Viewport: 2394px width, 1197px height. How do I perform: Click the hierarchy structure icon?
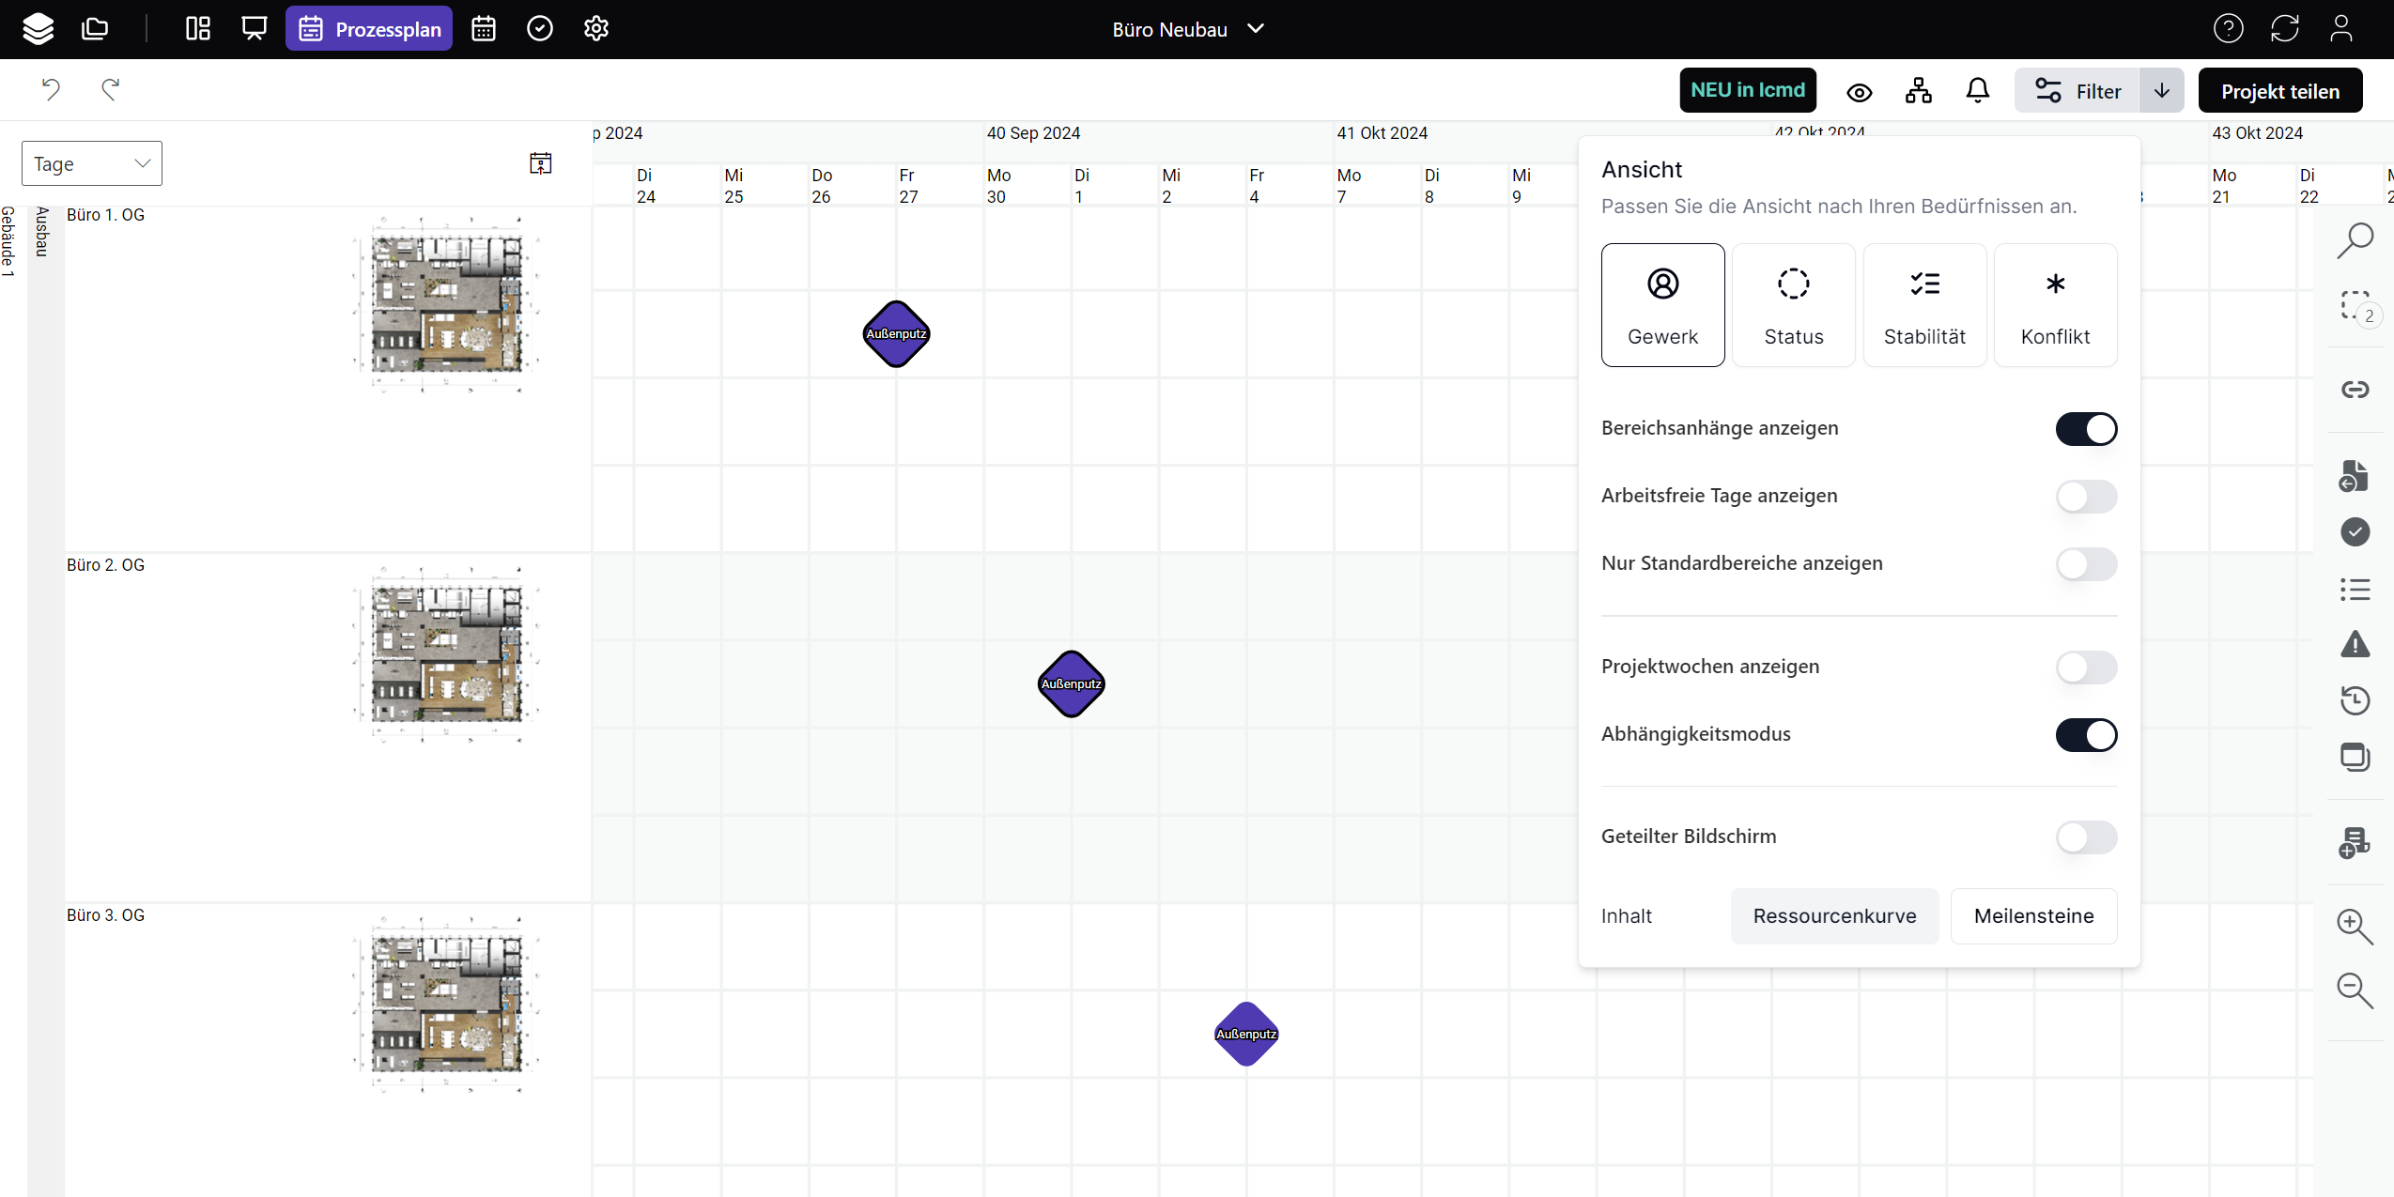pos(1918,91)
